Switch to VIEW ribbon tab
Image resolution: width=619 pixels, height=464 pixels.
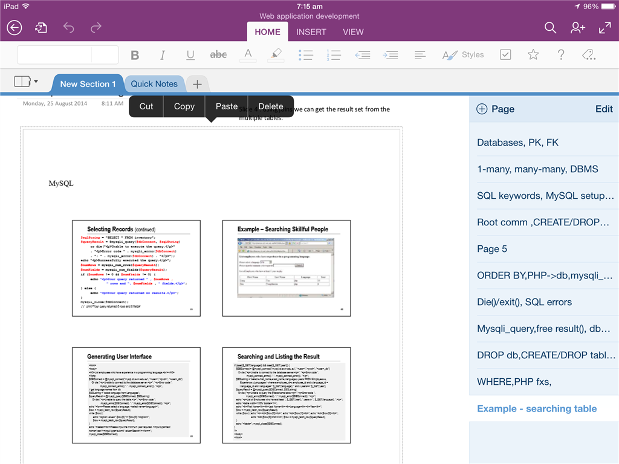(x=353, y=32)
